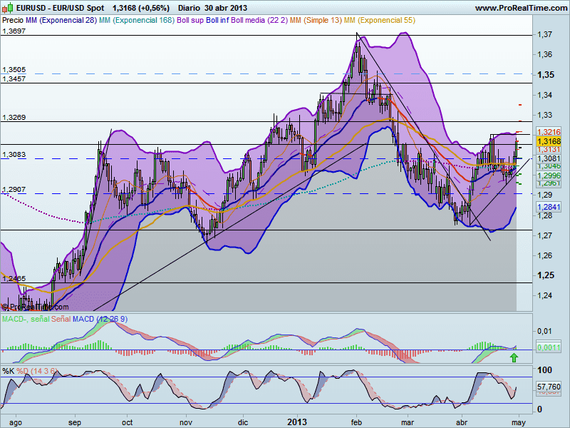The width and height of the screenshot is (570, 428).
Task: Click the green candlestick icon in the title bar
Action: coord(9,6)
